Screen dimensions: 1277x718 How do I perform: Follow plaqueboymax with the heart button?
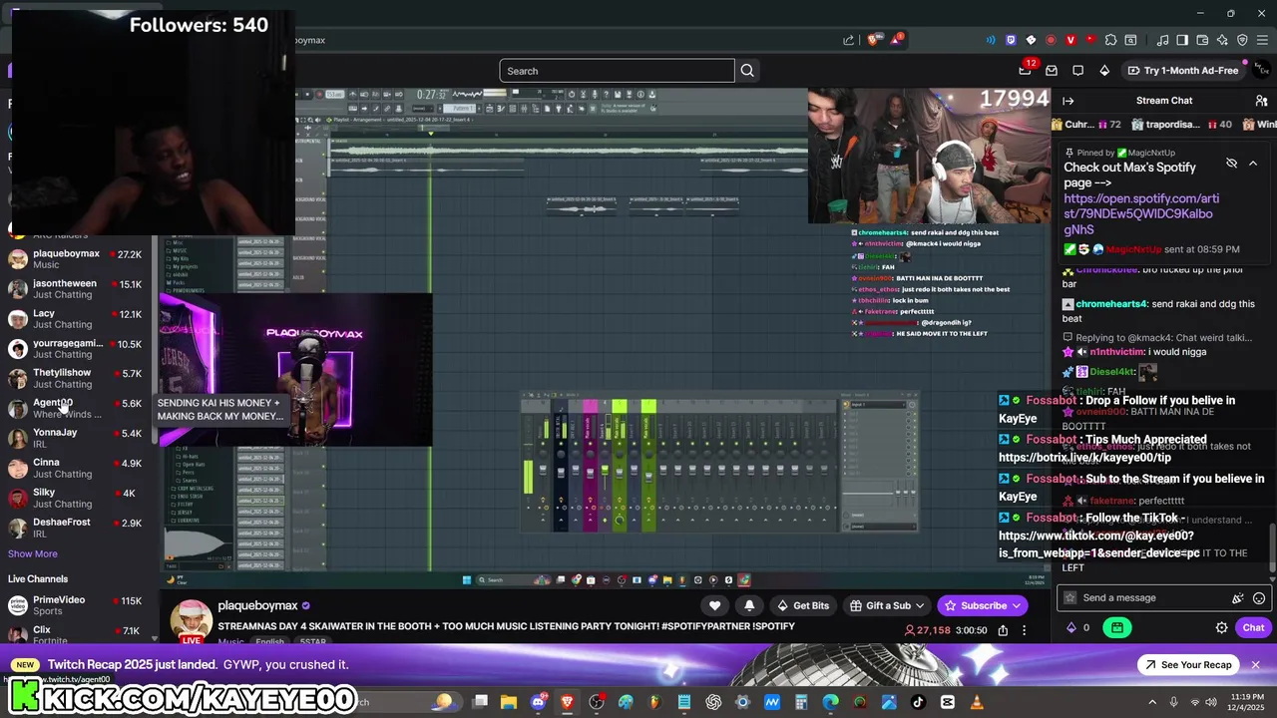[x=714, y=605]
